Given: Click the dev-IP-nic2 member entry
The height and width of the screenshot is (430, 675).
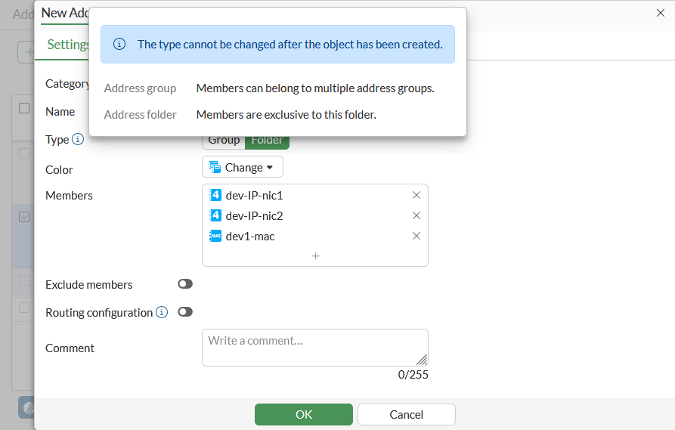Looking at the screenshot, I should click(254, 215).
